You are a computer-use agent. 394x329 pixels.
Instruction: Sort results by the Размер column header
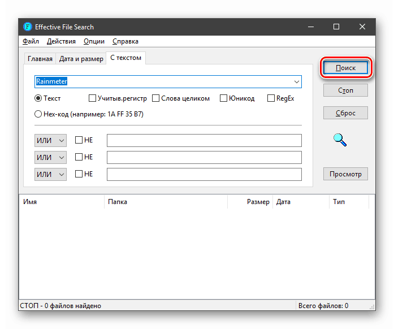pyautogui.click(x=250, y=202)
